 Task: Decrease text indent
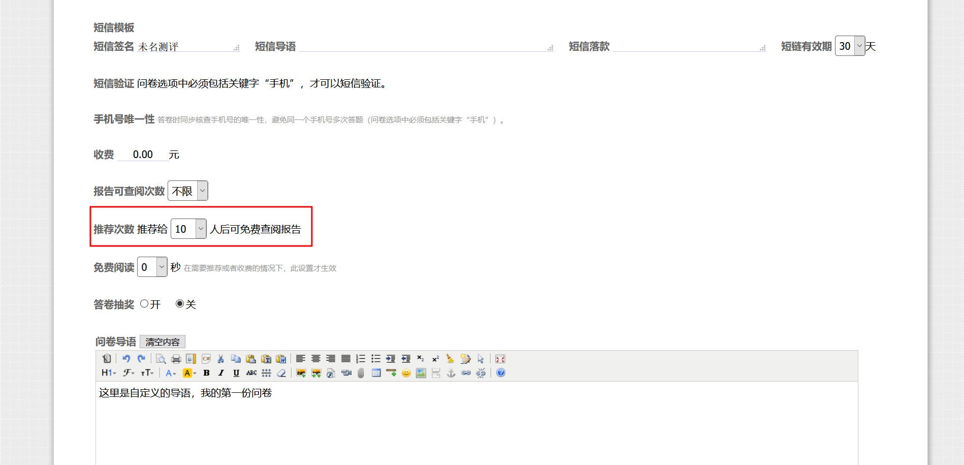[406, 359]
